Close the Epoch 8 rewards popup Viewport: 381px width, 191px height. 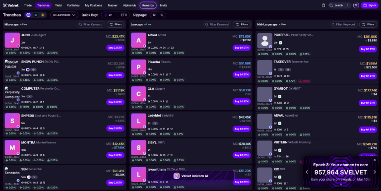tap(375, 160)
